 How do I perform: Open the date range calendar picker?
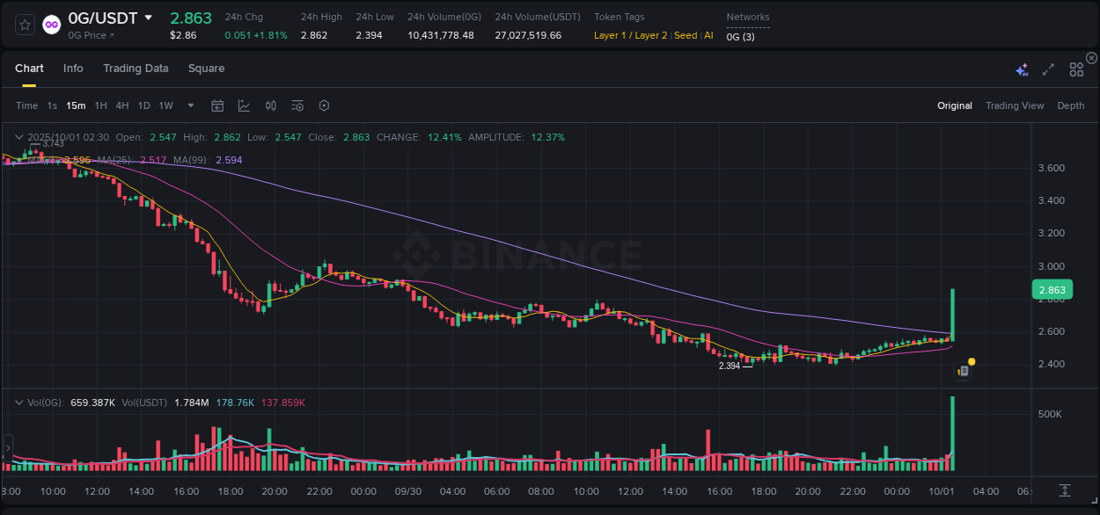point(217,105)
